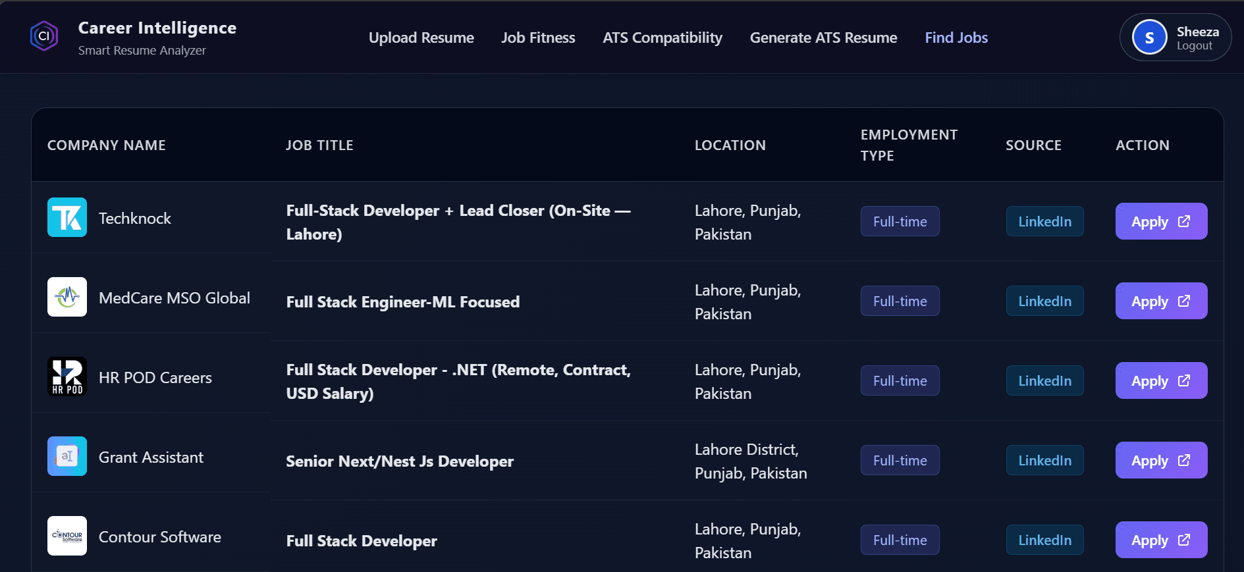Click the LinkedIn badge for HR POD Careers

pos(1044,380)
